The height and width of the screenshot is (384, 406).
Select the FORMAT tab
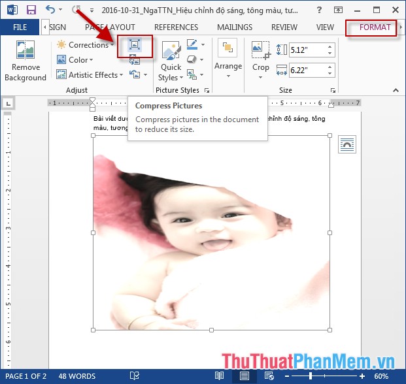pos(375,27)
